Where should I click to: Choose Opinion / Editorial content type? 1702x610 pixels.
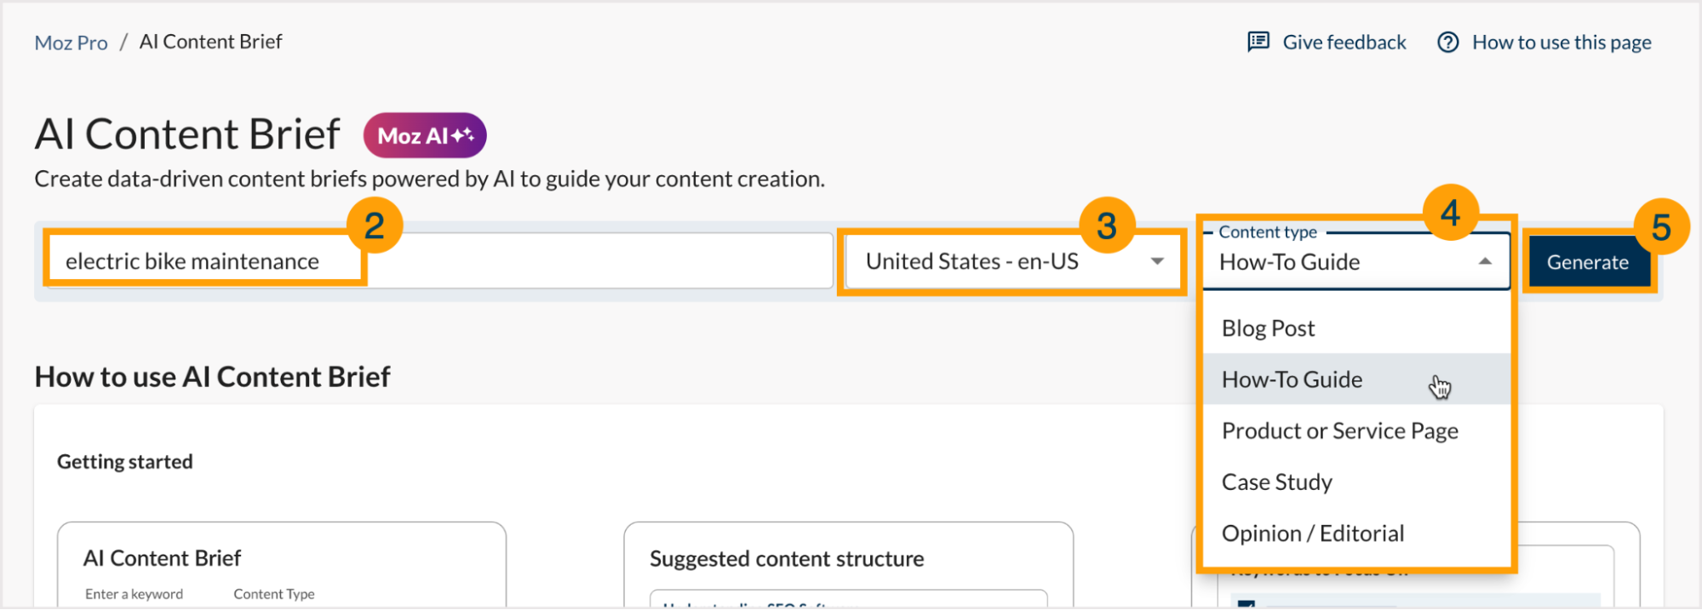pos(1312,533)
